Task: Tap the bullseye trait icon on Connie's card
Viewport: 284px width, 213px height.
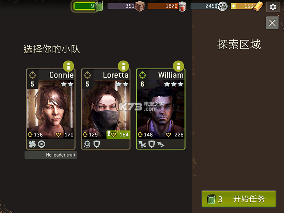Action: coord(42,144)
